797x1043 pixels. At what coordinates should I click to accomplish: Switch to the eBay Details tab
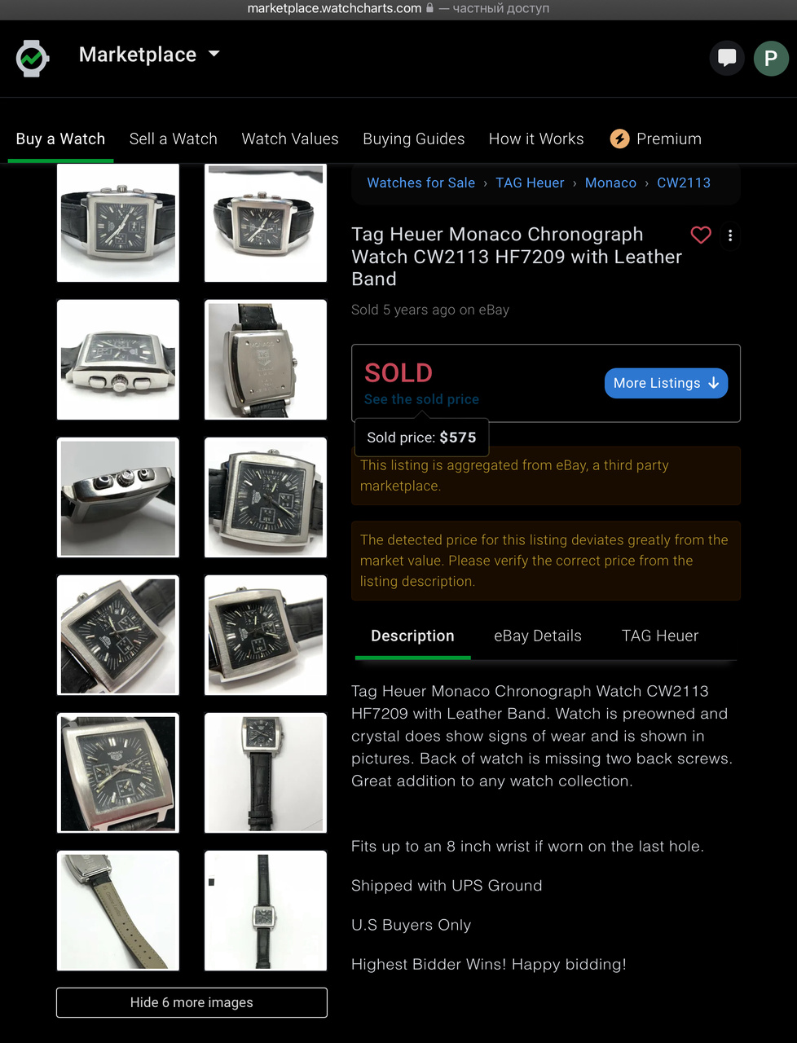(x=538, y=636)
